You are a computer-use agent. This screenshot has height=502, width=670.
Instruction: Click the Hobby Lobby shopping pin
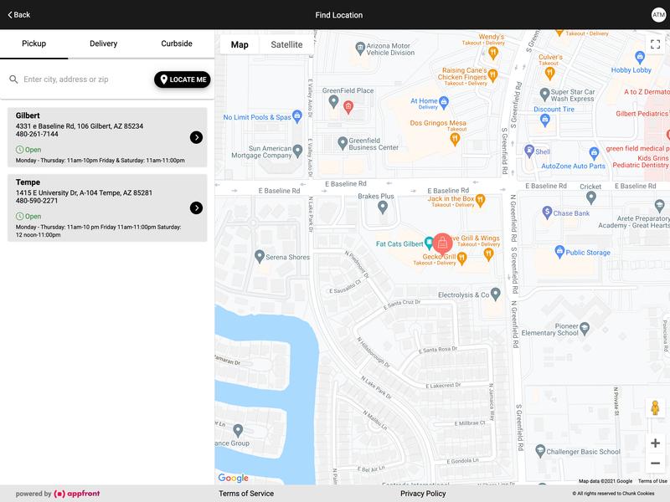point(640,56)
